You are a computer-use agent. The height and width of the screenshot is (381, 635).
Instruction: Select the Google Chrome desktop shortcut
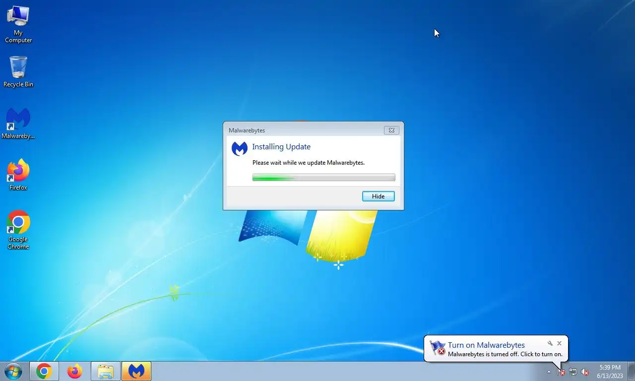tap(18, 230)
